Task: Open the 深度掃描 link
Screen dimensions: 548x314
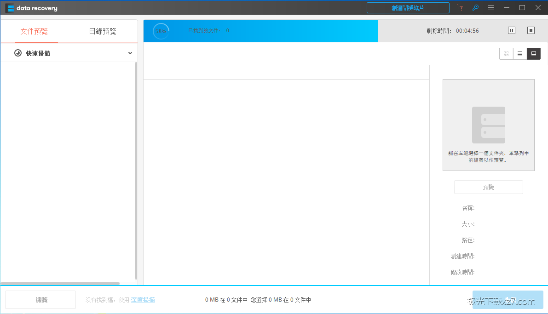Action: pyautogui.click(x=143, y=300)
